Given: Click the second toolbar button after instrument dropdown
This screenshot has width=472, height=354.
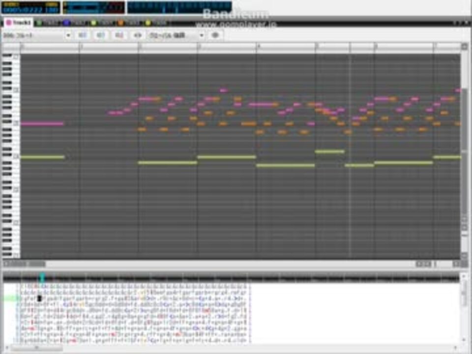Looking at the screenshot, I should pos(100,35).
